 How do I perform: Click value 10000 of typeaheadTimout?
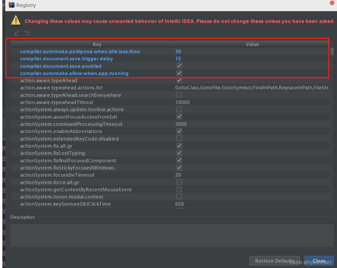182,102
